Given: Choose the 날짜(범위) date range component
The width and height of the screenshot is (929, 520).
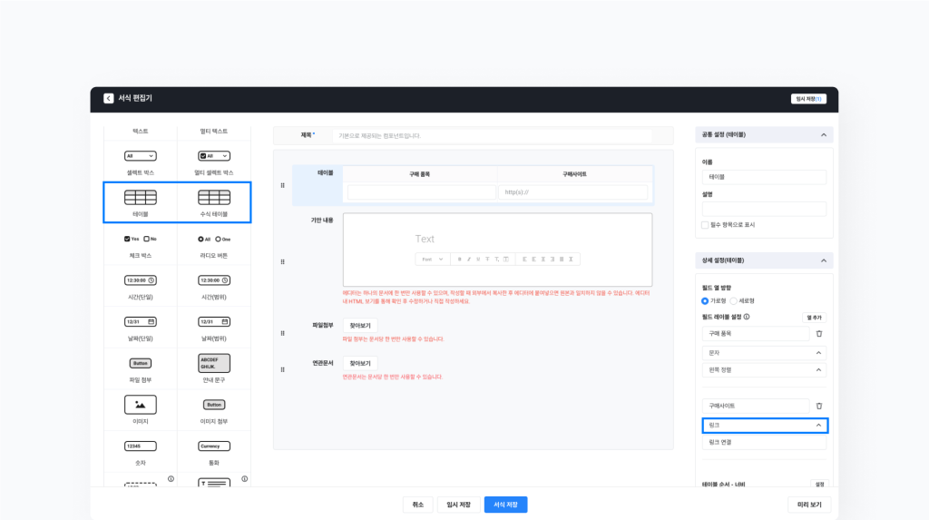Looking at the screenshot, I should point(214,321).
